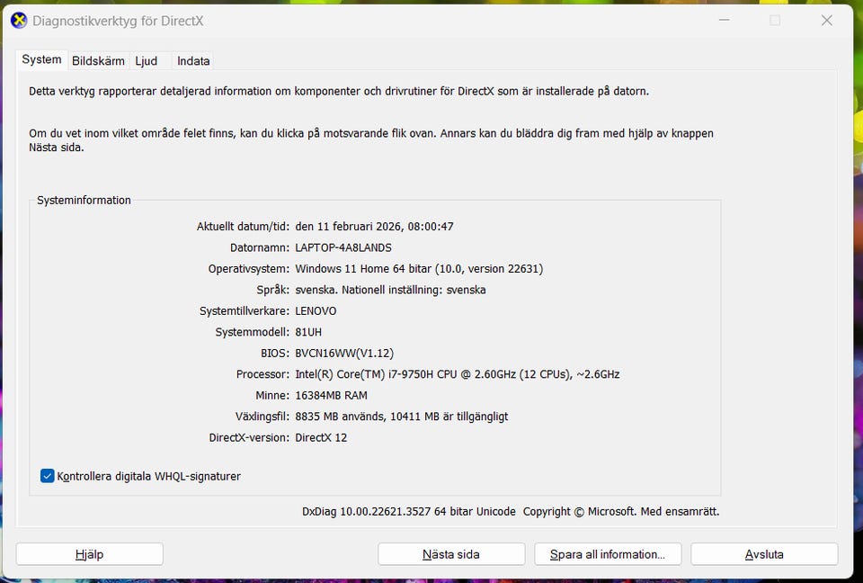Switch to the System tab
This screenshot has height=583, width=863.
(x=41, y=59)
